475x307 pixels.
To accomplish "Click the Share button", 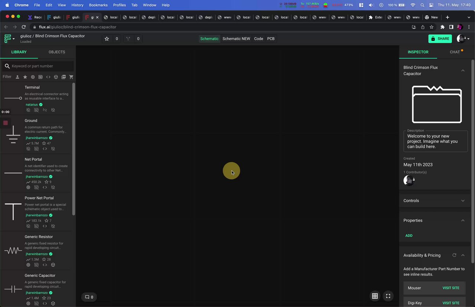I will 440,39.
